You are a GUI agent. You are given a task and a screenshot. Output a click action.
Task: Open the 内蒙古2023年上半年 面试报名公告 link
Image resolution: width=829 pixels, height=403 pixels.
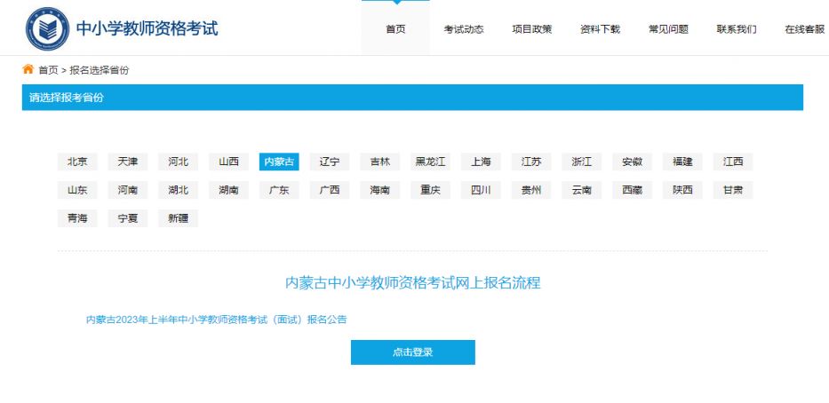coord(216,320)
